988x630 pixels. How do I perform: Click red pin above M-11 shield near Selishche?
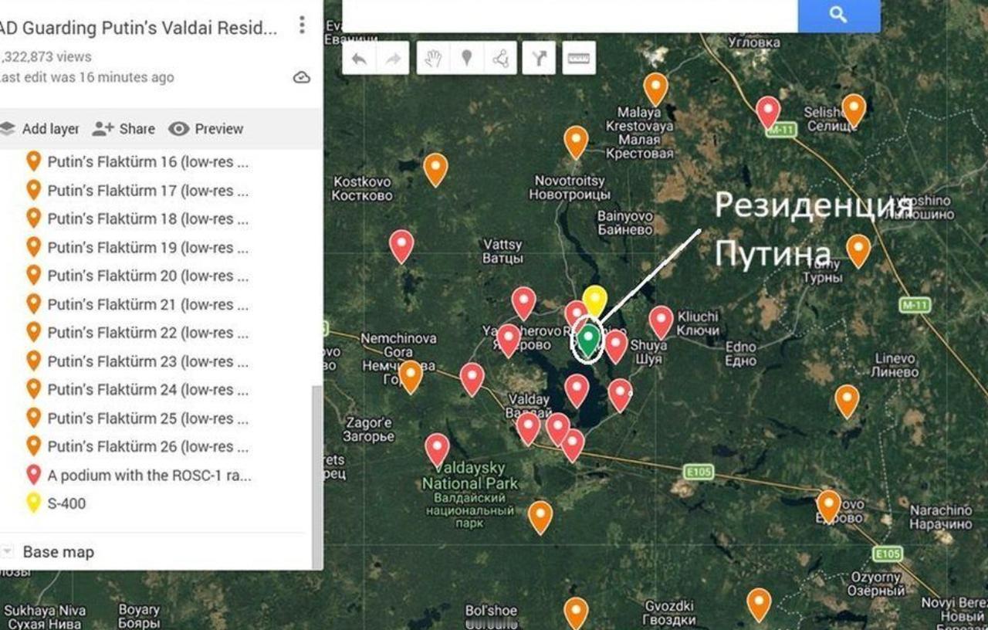767,113
